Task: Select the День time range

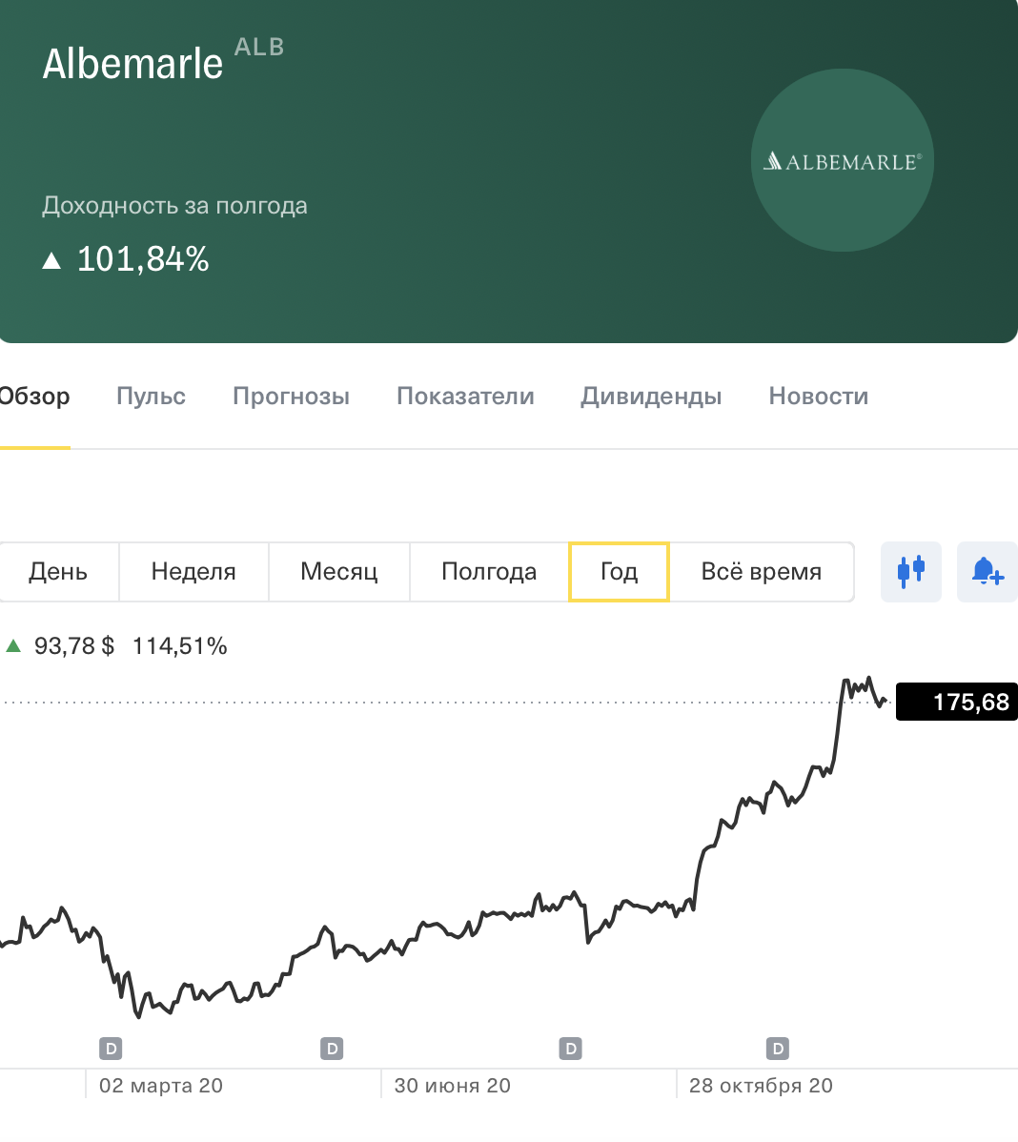Action: (x=58, y=572)
